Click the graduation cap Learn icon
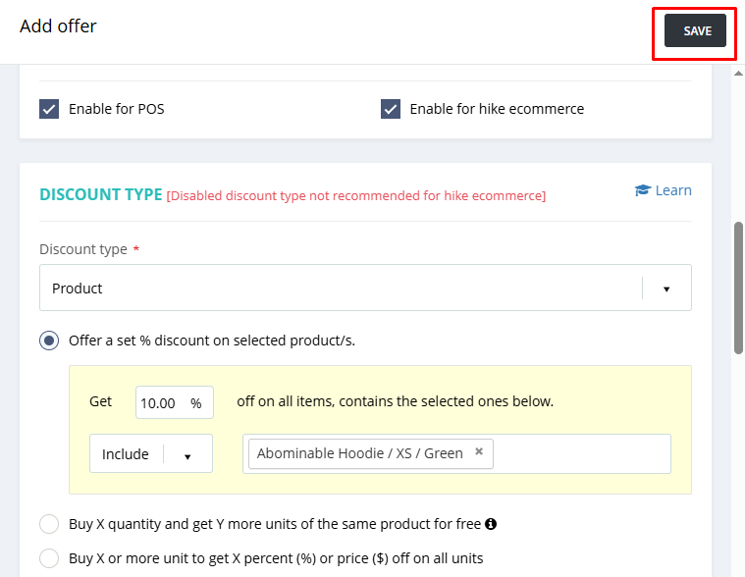Screen dimensions: 745x577 [x=643, y=190]
